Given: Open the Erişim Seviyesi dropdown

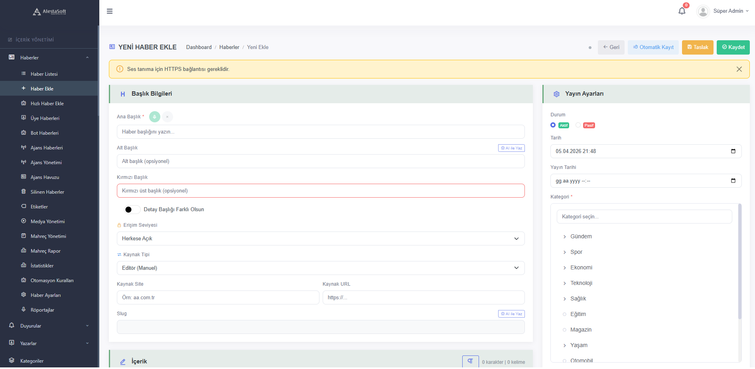Looking at the screenshot, I should [x=320, y=239].
